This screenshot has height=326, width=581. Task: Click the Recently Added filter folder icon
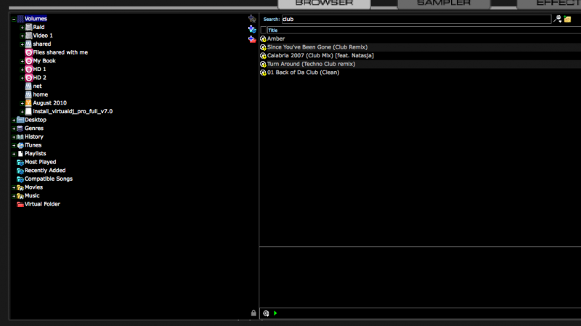tap(20, 171)
